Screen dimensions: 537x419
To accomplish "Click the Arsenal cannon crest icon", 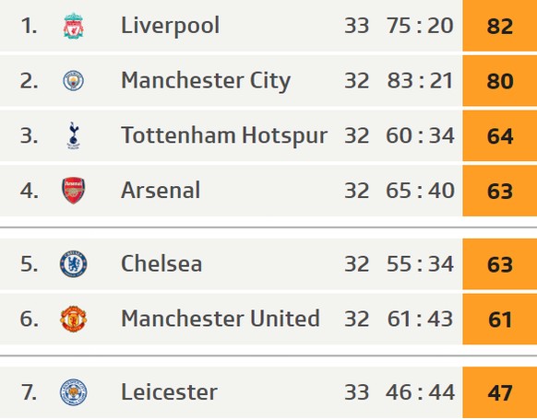I will click(x=73, y=191).
